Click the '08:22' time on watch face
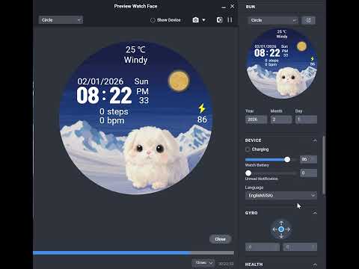 coord(104,95)
